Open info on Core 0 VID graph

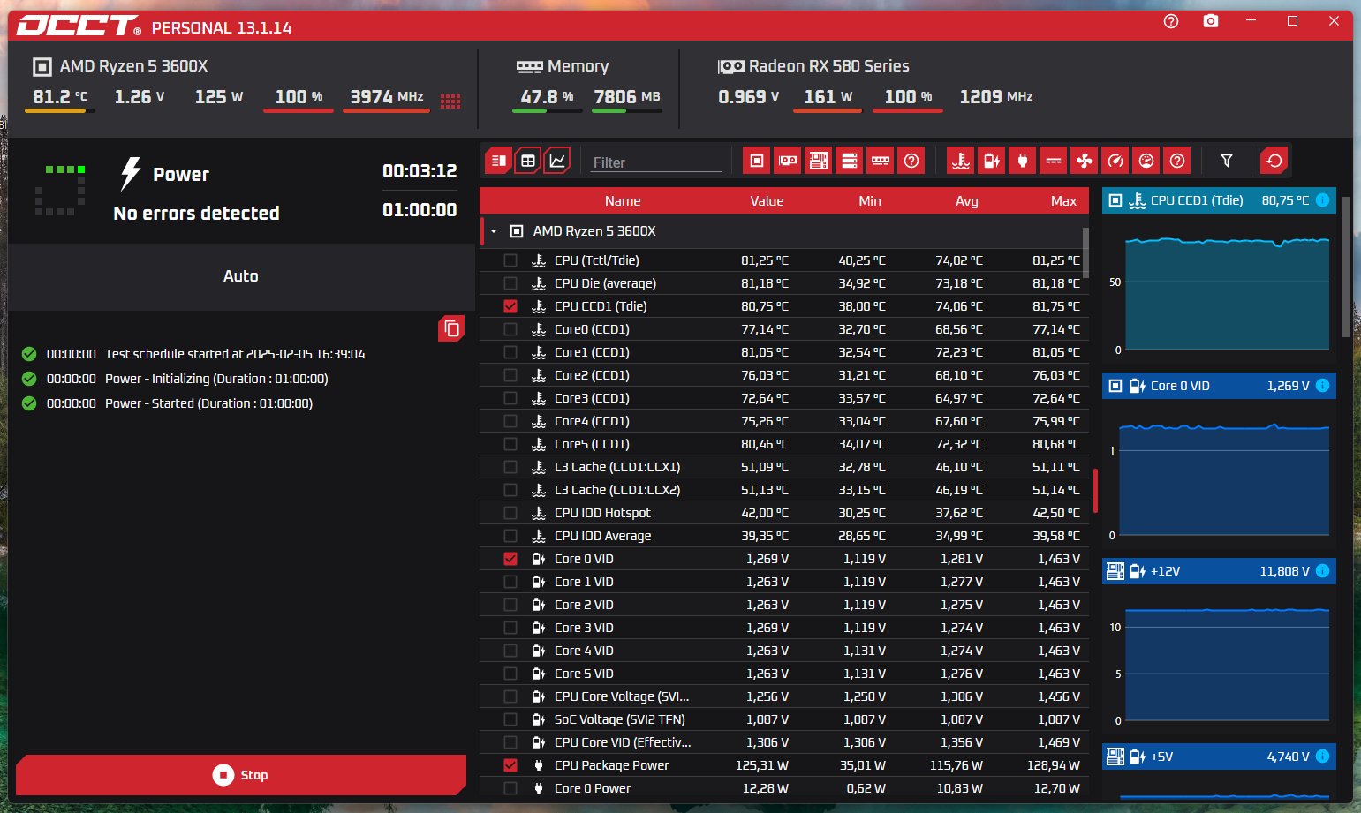[x=1322, y=386]
